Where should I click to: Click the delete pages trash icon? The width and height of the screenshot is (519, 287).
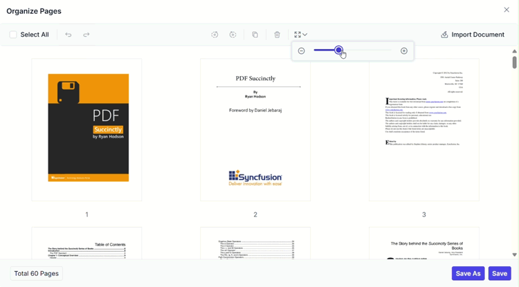click(x=277, y=35)
